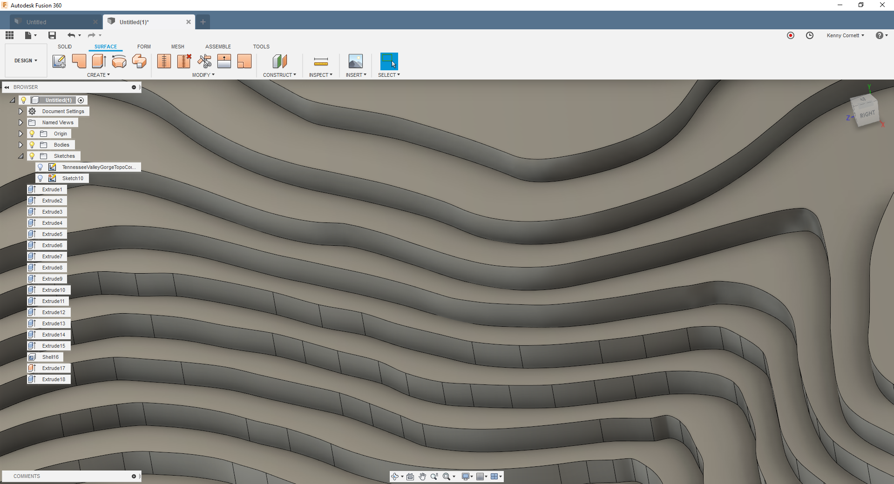Click the Offset Plane construct icon
Screen dimensions: 894x484
tap(280, 61)
